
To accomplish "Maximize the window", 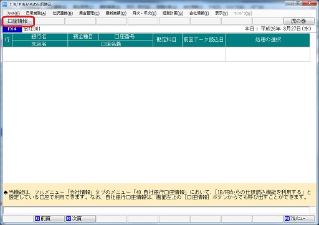I will click(298, 3).
